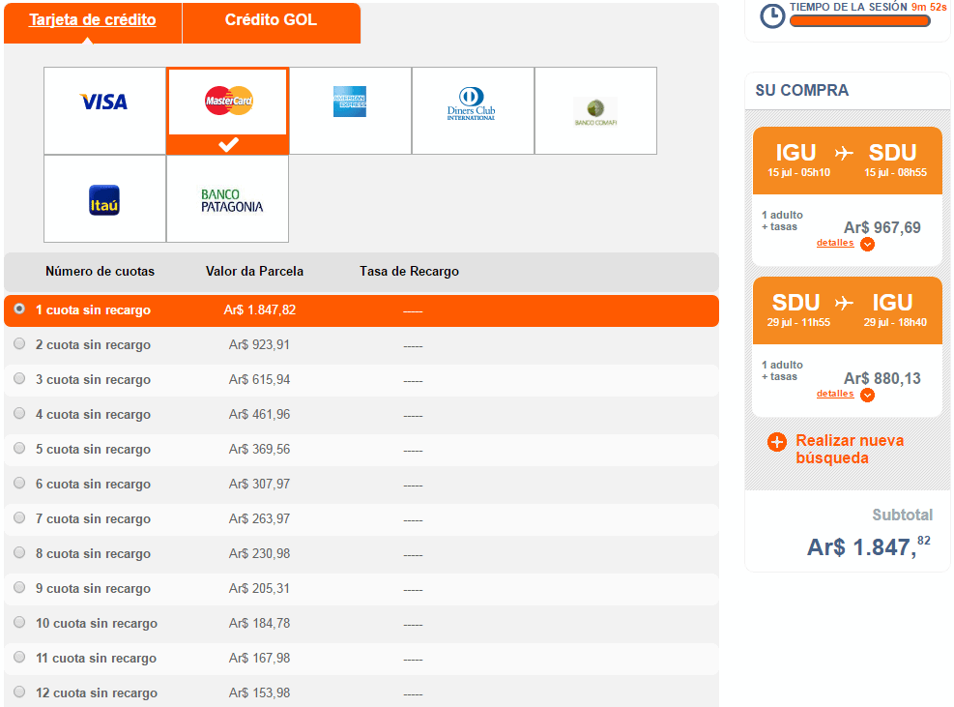Click the session timer clock icon
This screenshot has height=707, width=954.
click(772, 16)
